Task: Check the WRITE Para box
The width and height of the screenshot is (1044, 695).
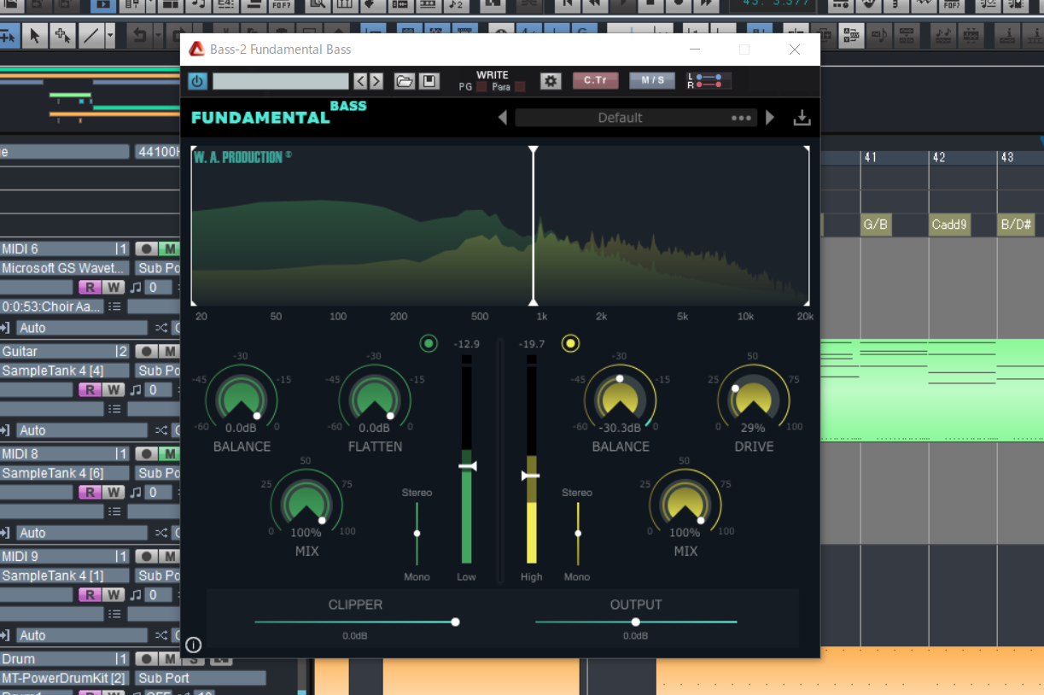Action: click(x=520, y=87)
